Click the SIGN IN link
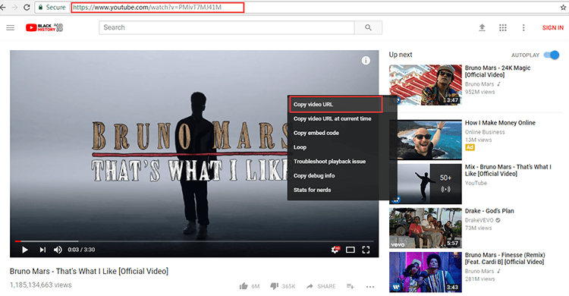This screenshot has width=569, height=296. (552, 27)
